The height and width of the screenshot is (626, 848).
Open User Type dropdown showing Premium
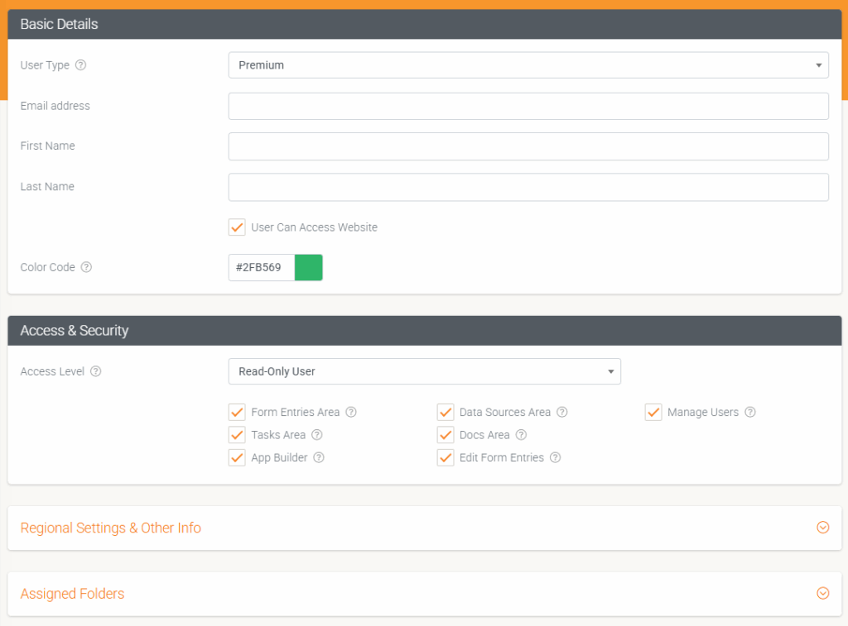coord(528,65)
